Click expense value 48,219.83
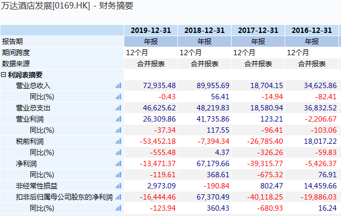The height and width of the screenshot is (216, 341). coord(213,108)
